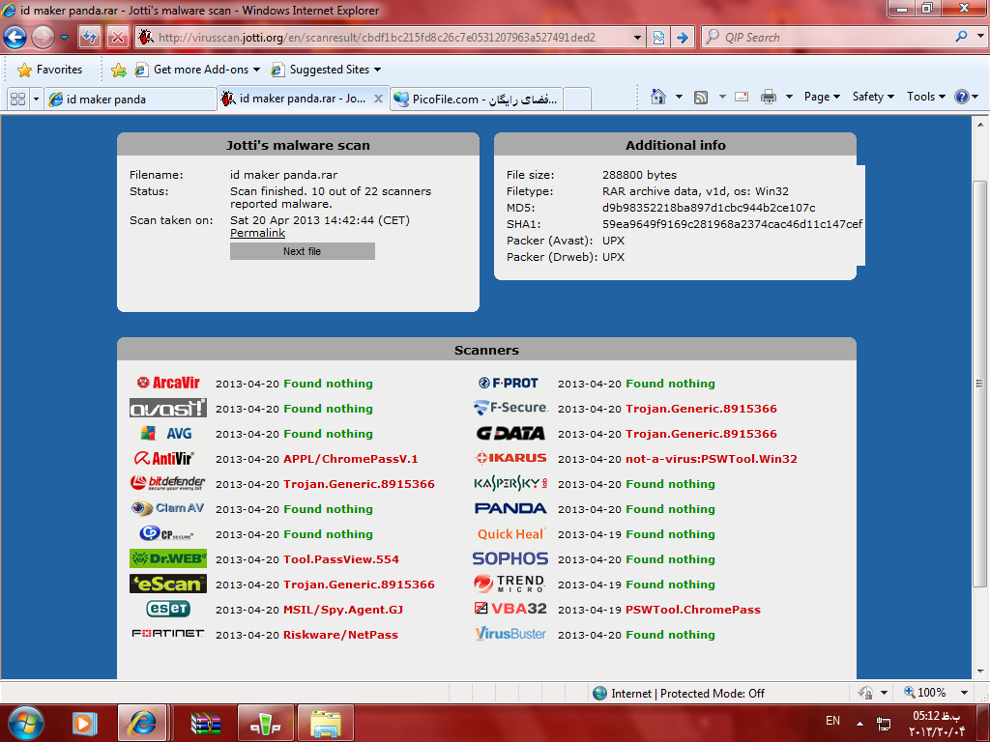This screenshot has height=742, width=990.
Task: Open the tab list dropdown arrow
Action: point(36,100)
